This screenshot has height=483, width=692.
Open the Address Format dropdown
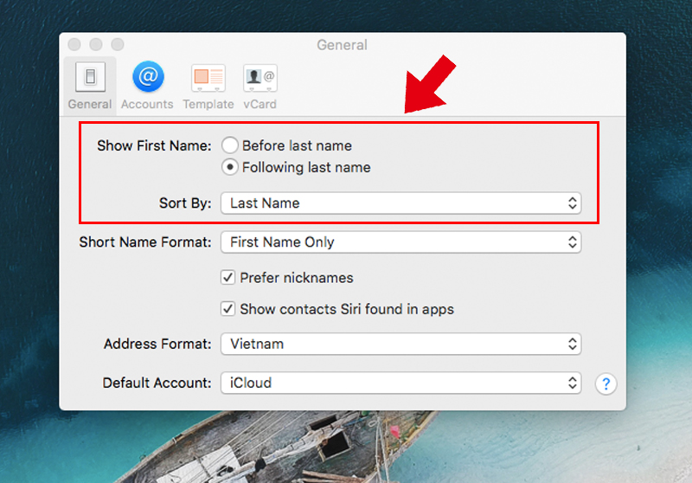click(400, 344)
